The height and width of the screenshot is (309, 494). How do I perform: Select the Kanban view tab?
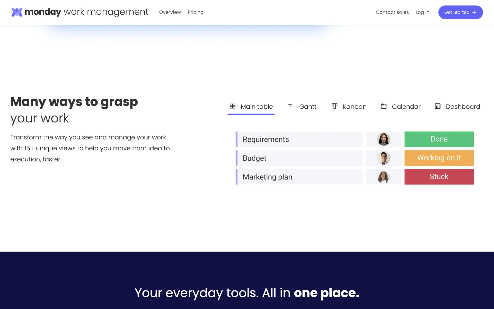coord(354,107)
